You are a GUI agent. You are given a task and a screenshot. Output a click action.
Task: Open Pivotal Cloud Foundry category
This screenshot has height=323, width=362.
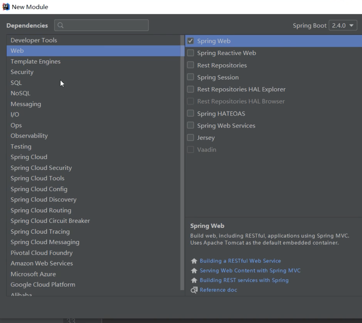coord(94,253)
